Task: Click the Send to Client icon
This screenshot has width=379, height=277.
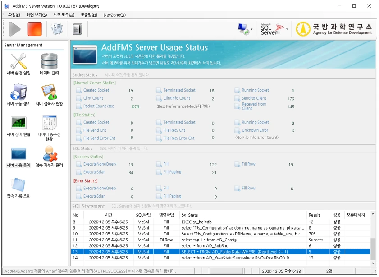Action: pyautogui.click(x=237, y=98)
